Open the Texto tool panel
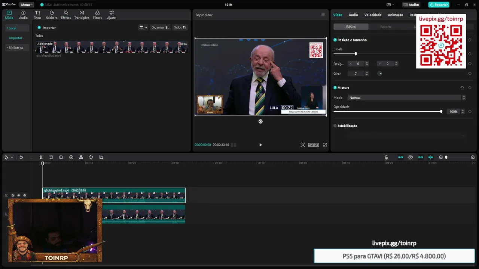 pyautogui.click(x=37, y=15)
